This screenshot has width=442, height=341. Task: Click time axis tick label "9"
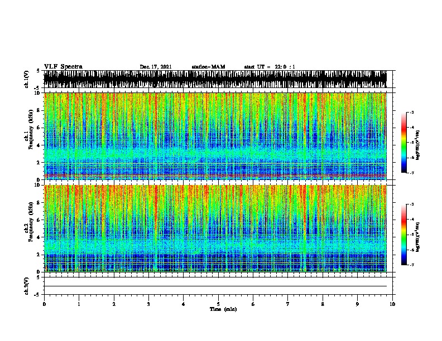coord(357,304)
